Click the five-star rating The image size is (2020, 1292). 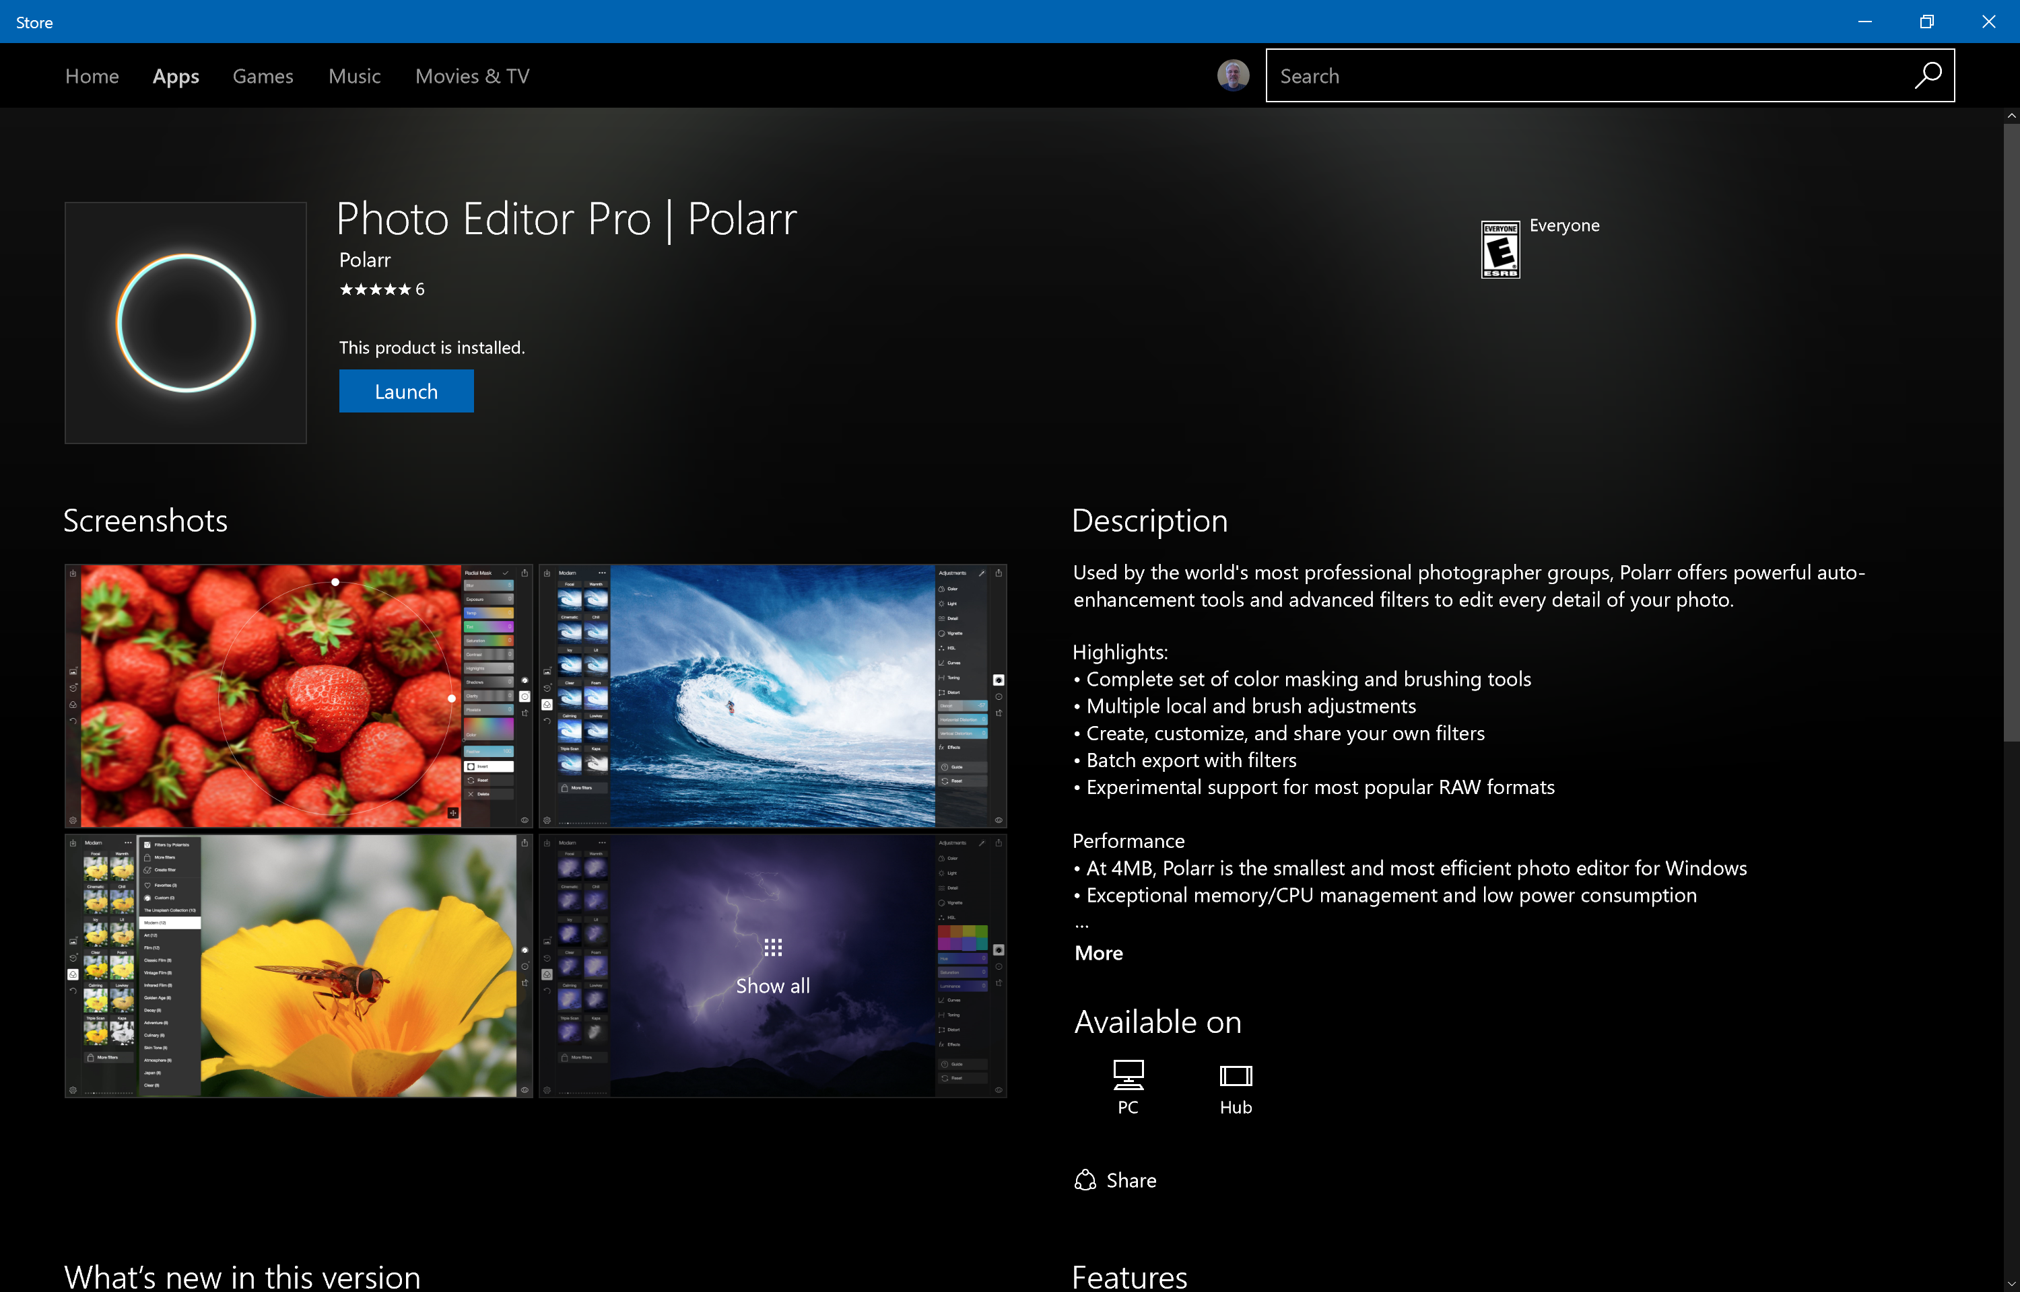(375, 289)
